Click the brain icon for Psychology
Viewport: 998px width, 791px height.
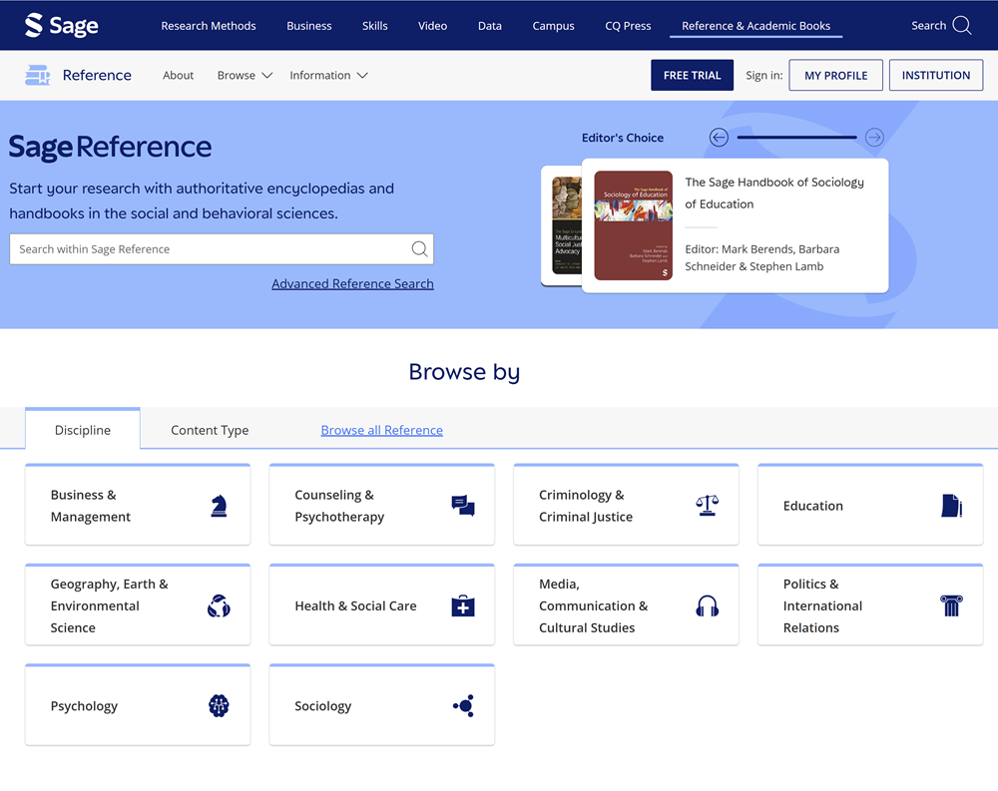[219, 706]
